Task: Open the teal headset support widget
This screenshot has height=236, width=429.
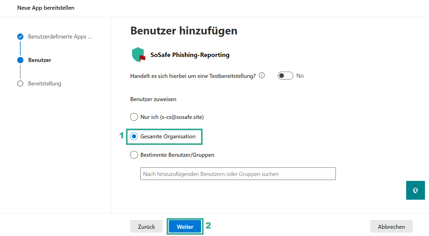Action: [x=415, y=190]
